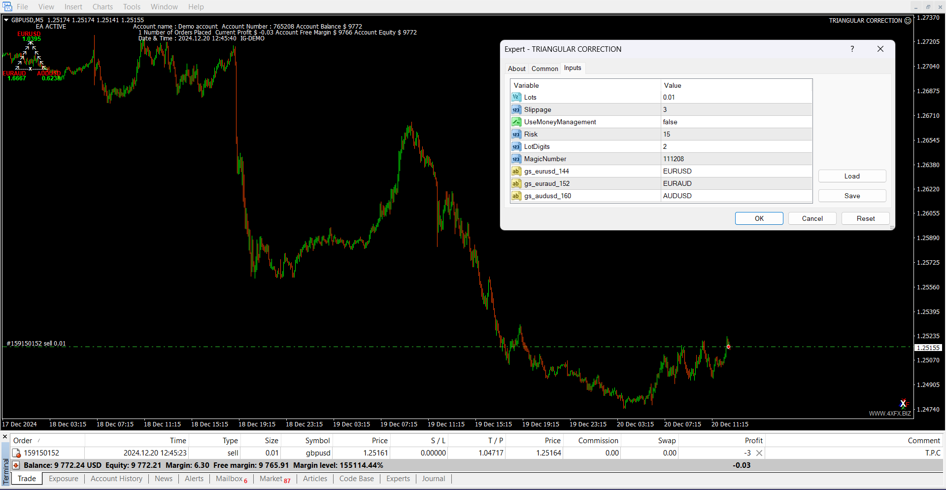
Task: Click the Lots value field 0.01
Action: 669,97
